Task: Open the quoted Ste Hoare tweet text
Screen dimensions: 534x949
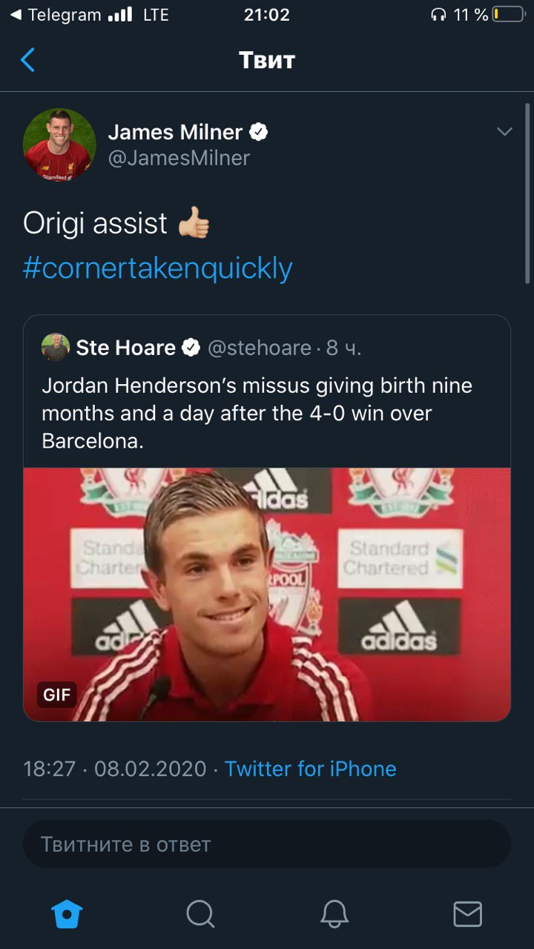Action: (257, 413)
